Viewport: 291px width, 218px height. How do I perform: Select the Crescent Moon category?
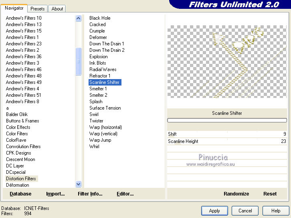coord(20,159)
